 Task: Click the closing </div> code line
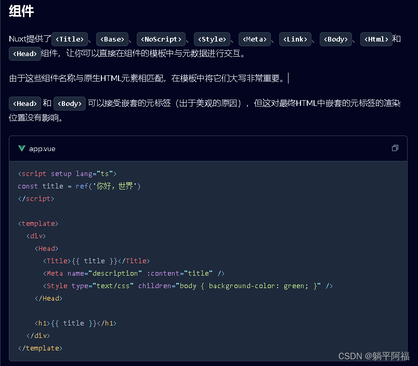click(x=38, y=336)
